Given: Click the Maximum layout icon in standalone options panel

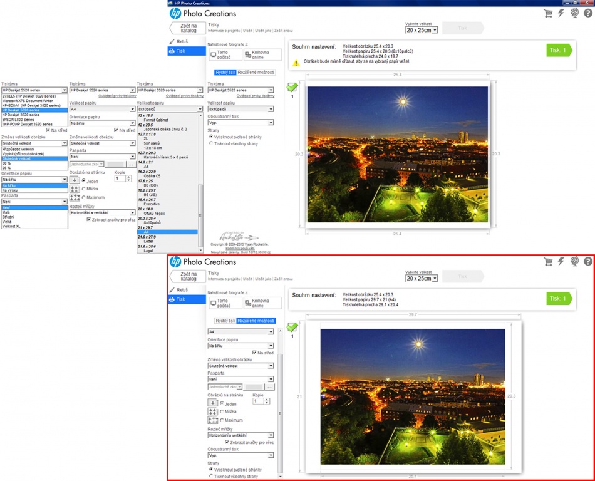Looking at the screenshot, I should coord(75,197).
